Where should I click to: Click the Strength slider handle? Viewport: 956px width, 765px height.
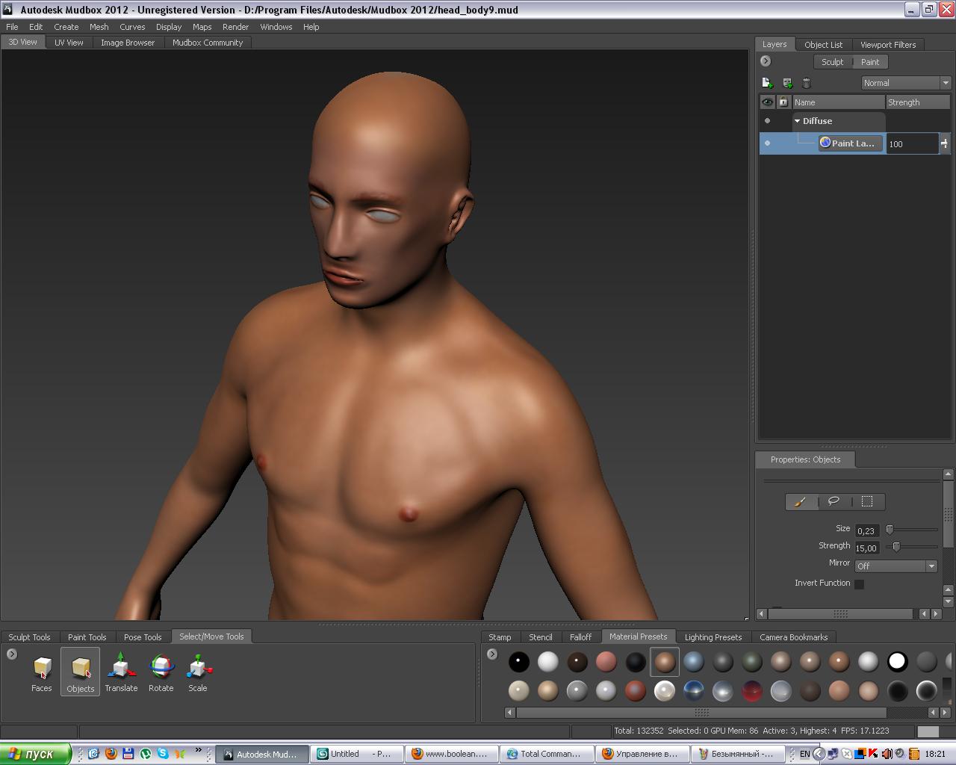[x=896, y=547]
